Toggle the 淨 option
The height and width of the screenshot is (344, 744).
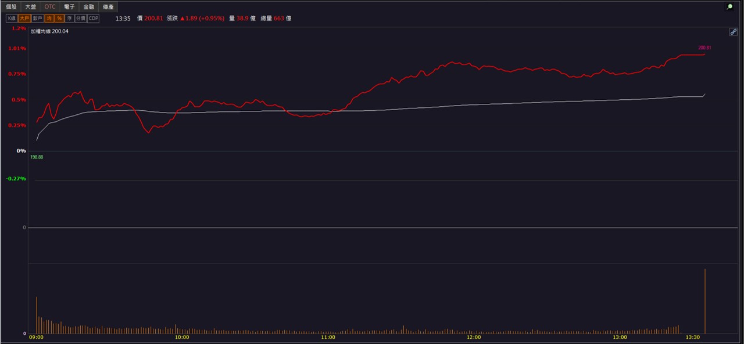(x=70, y=19)
